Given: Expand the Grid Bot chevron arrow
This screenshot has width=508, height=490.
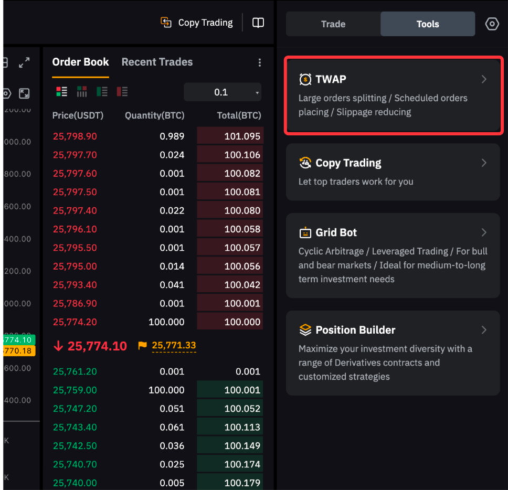Looking at the screenshot, I should coord(484,232).
